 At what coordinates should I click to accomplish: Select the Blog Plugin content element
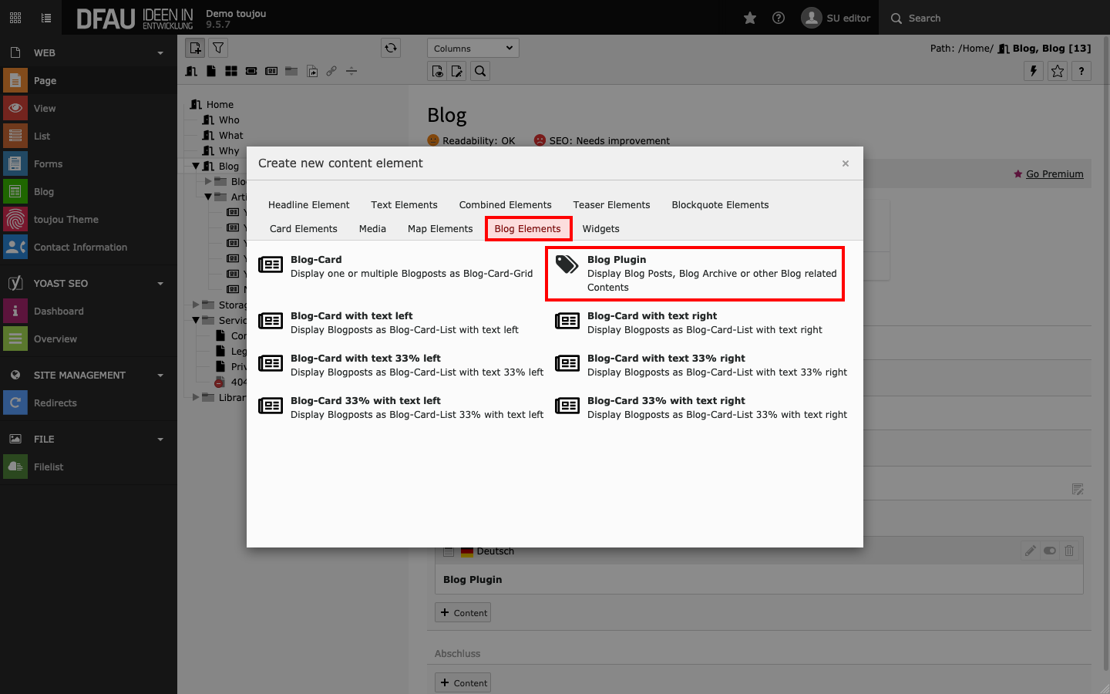pyautogui.click(x=694, y=273)
